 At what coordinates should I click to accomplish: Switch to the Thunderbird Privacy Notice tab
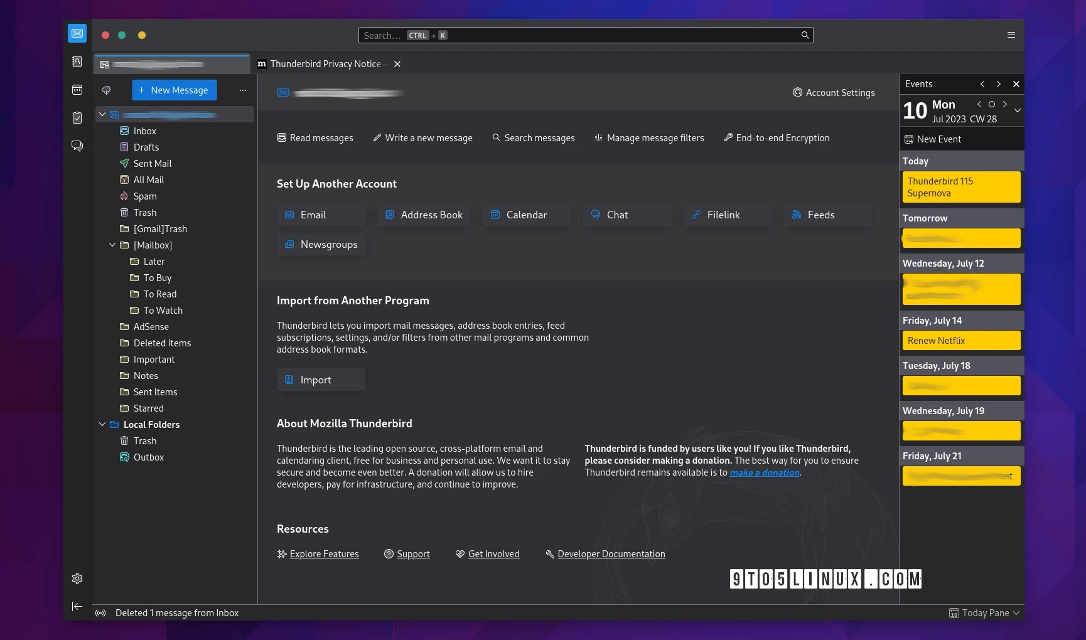[x=325, y=63]
